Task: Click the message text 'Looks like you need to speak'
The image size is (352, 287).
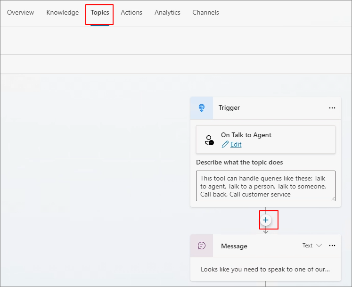Action: (265, 269)
